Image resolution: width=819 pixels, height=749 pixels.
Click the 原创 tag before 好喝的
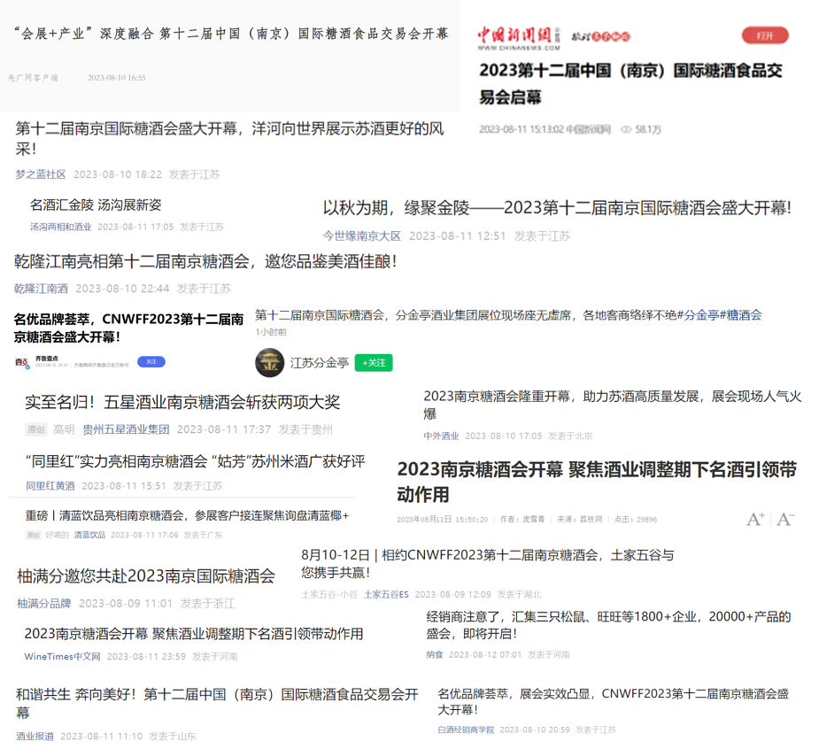[33, 535]
